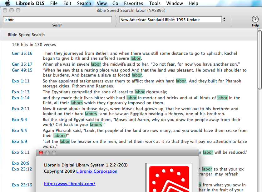Open the Favorites menu
Image resolution: width=262 pixels, height=192 pixels.
[x=133, y=3]
